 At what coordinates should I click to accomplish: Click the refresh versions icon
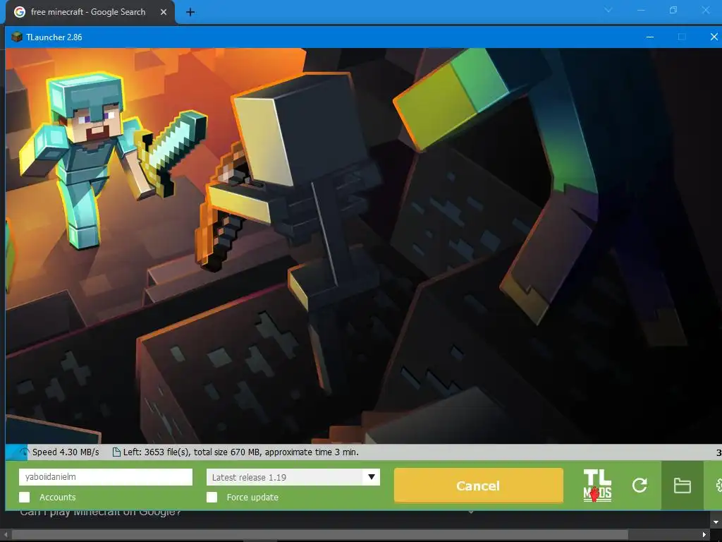tap(640, 486)
